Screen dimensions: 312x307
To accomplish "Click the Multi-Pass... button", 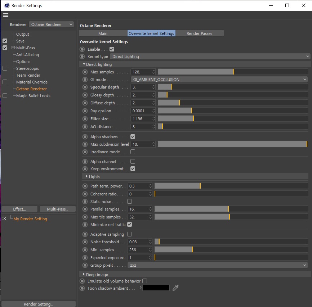I will (58, 209).
